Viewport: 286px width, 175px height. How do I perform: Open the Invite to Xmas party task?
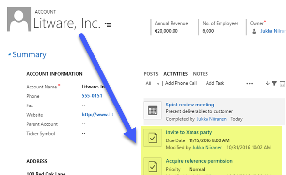point(189,132)
